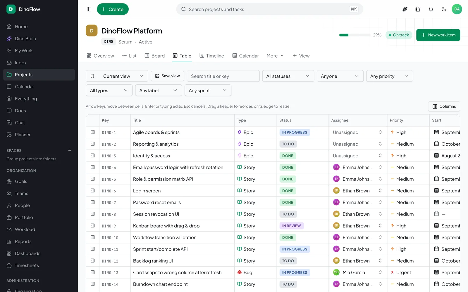The height and width of the screenshot is (292, 468).
Task: Open Dino Brain in sidebar
Action: [39, 39]
